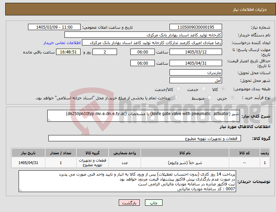The height and width of the screenshot is (212, 276).
Task: Open the اطلاعات تماس خریدار link
Action: click(x=62, y=43)
